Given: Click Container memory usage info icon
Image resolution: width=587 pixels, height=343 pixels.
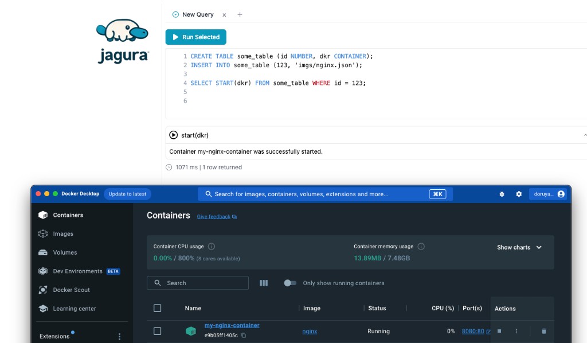Looking at the screenshot, I should [421, 247].
